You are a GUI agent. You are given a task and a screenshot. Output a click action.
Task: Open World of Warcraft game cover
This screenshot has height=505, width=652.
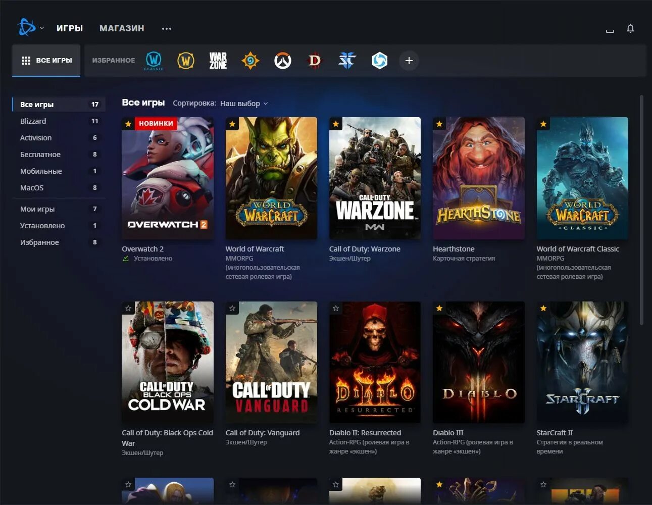(x=271, y=178)
